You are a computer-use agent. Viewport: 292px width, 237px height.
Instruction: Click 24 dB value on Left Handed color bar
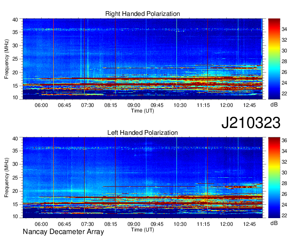click(x=284, y=205)
